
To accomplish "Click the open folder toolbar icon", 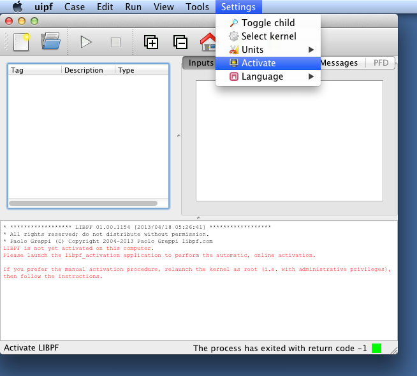I will [50, 42].
